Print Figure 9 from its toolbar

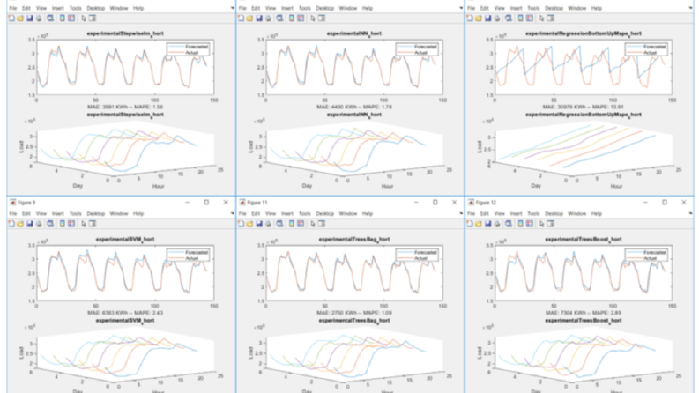[x=39, y=224]
